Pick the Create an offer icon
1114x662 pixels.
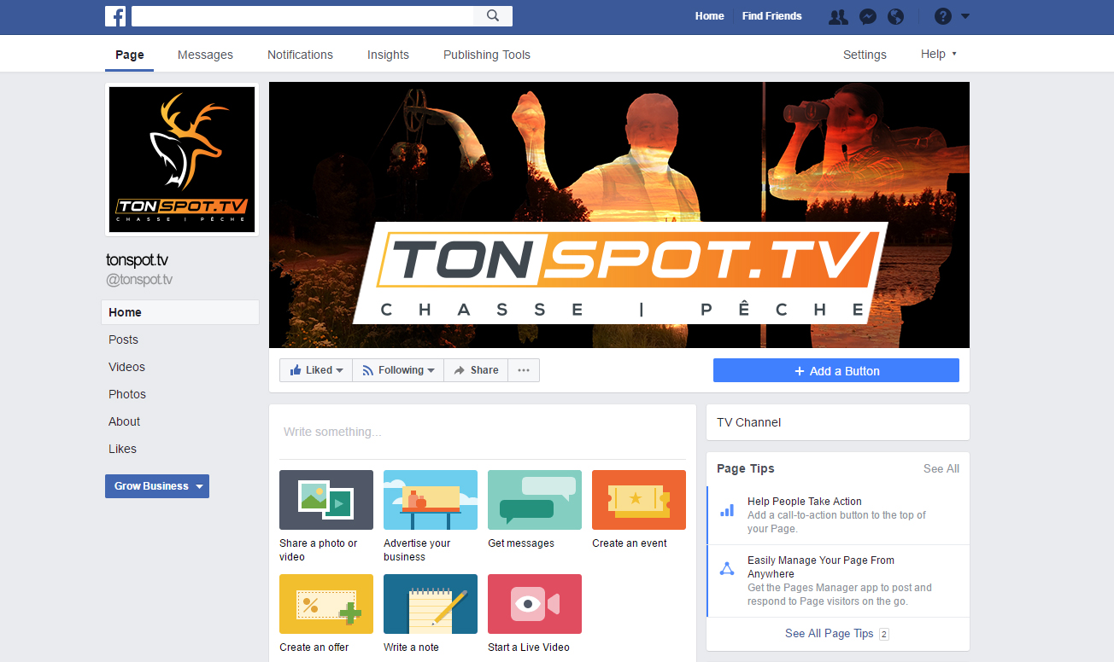point(326,604)
